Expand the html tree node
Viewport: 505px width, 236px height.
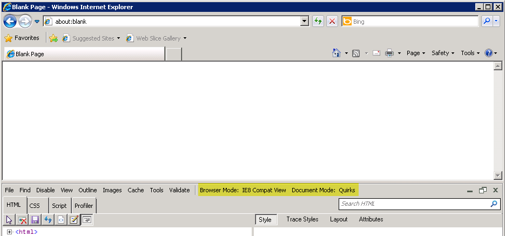[x=9, y=232]
